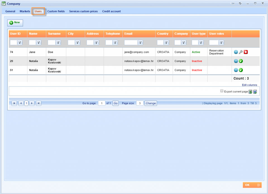The image size is (268, 194).
Task: Activate user ID 29 with green checkmark
Action: coord(241,61)
